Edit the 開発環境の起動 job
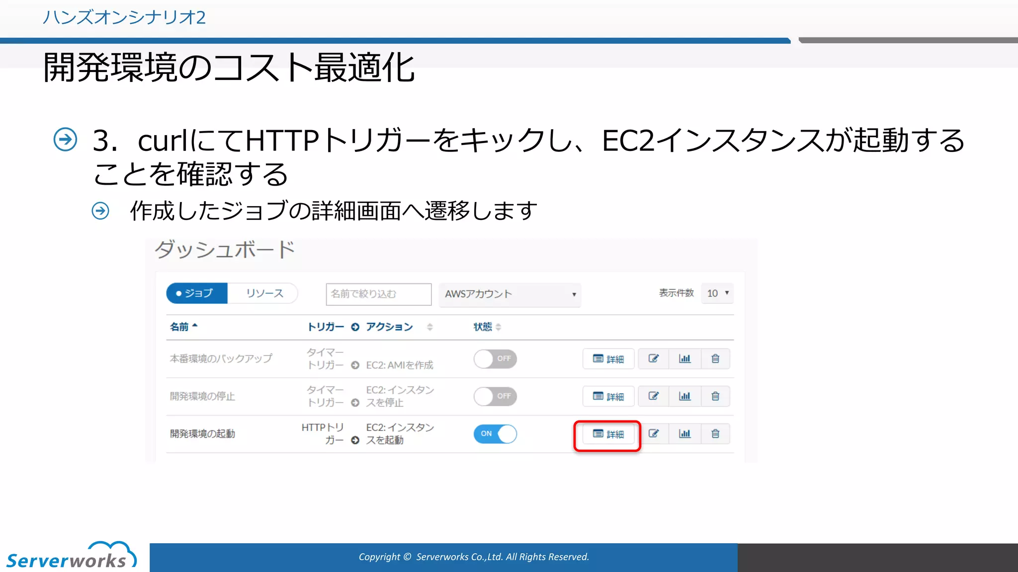This screenshot has height=572, width=1018. coord(654,434)
